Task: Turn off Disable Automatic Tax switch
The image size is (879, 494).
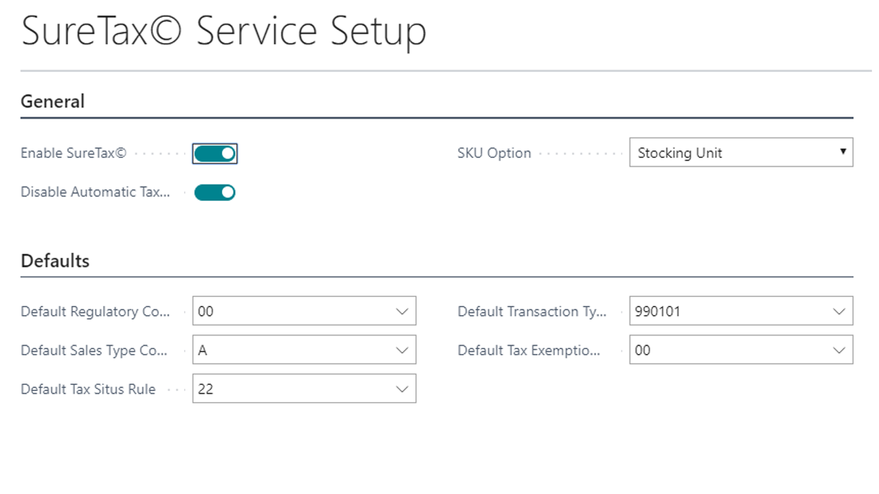Action: [x=215, y=193]
